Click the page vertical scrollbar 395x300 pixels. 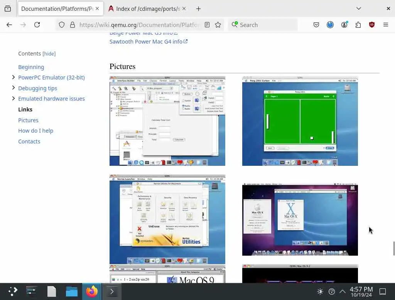coord(394,248)
